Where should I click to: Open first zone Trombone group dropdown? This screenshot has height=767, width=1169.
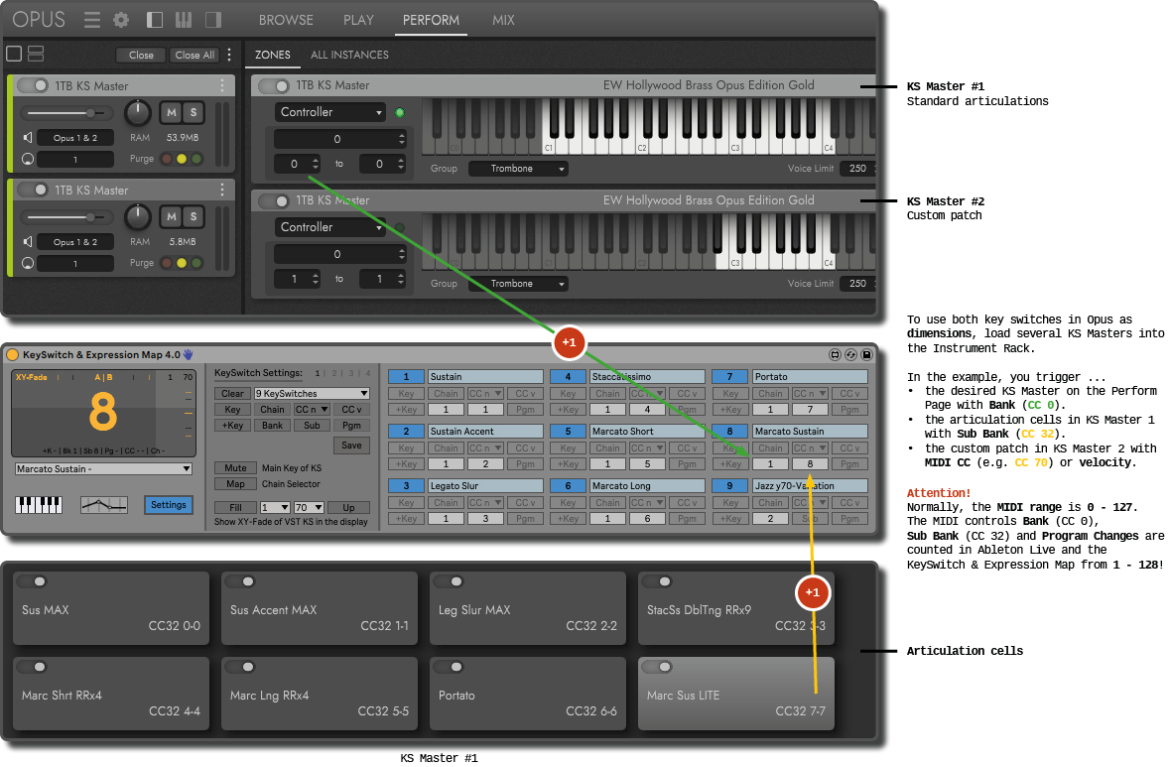(518, 169)
